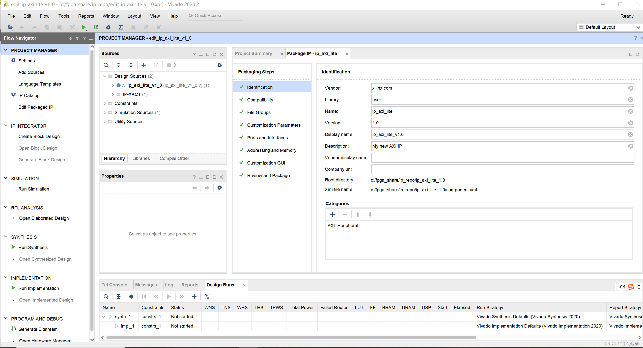This screenshot has height=348, width=643.
Task: Open help for Sources panel
Action: [194, 54]
